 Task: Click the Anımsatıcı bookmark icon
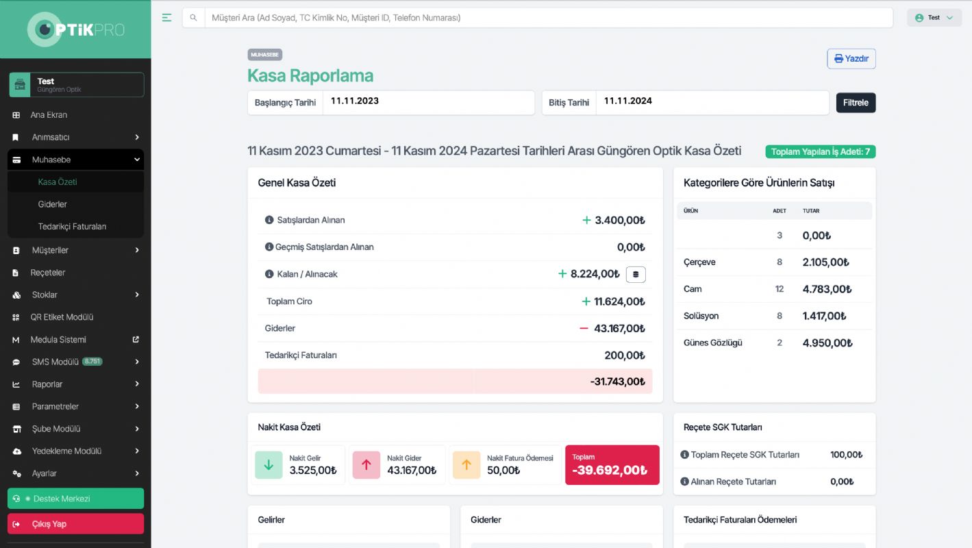tap(16, 138)
